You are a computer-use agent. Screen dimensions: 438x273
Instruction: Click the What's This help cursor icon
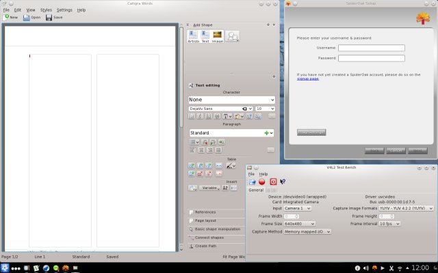click(283, 182)
